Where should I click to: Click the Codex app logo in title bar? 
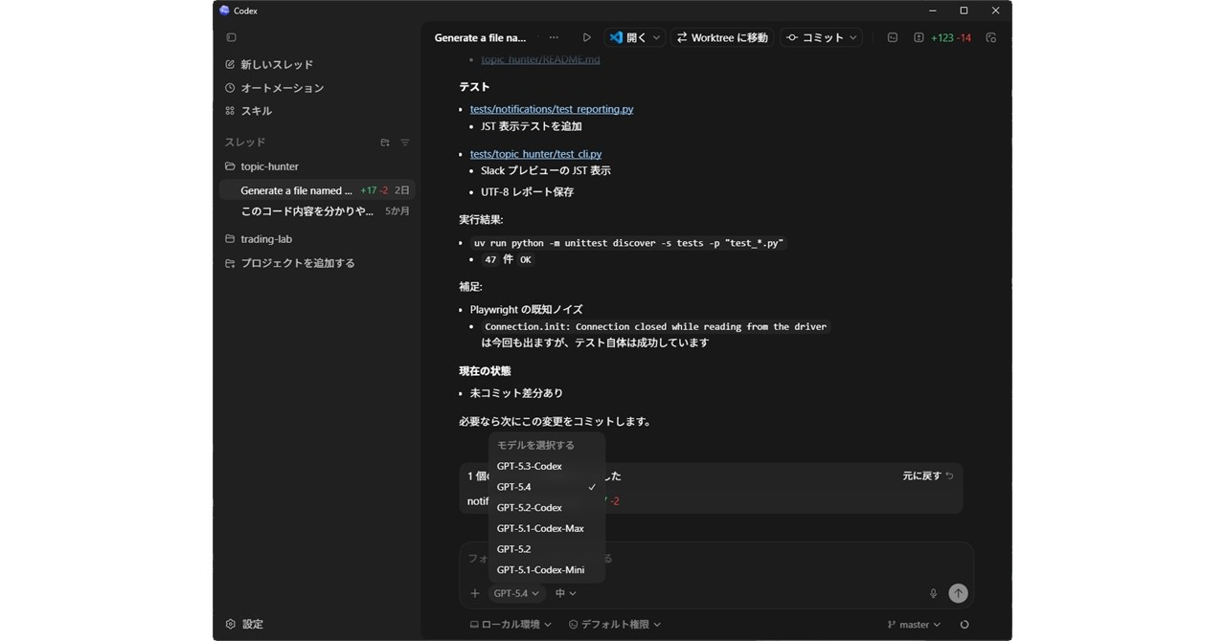[224, 11]
